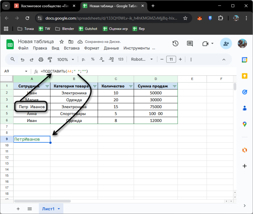Click the Undo arrow icon
Image resolution: width=253 pixels, height=214 pixels.
[22, 59]
